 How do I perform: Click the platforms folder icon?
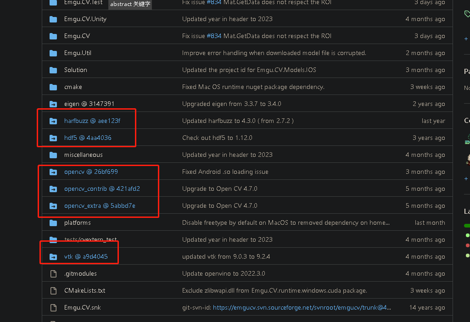(x=53, y=223)
